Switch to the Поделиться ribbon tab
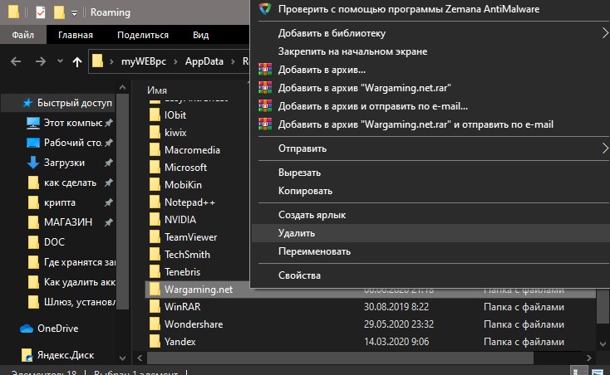 click(x=143, y=35)
